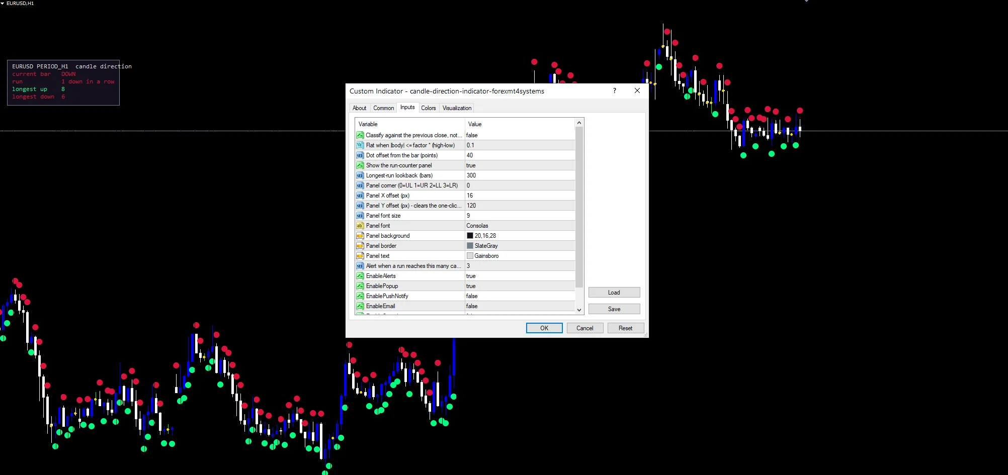Edit the alert run threshold value 3
The height and width of the screenshot is (475, 1008).
pos(520,266)
